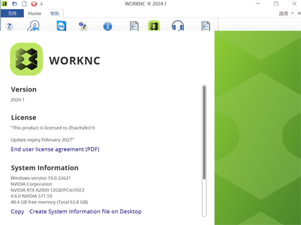Click the Copy system information link
This screenshot has width=301, height=225.
coord(18,211)
